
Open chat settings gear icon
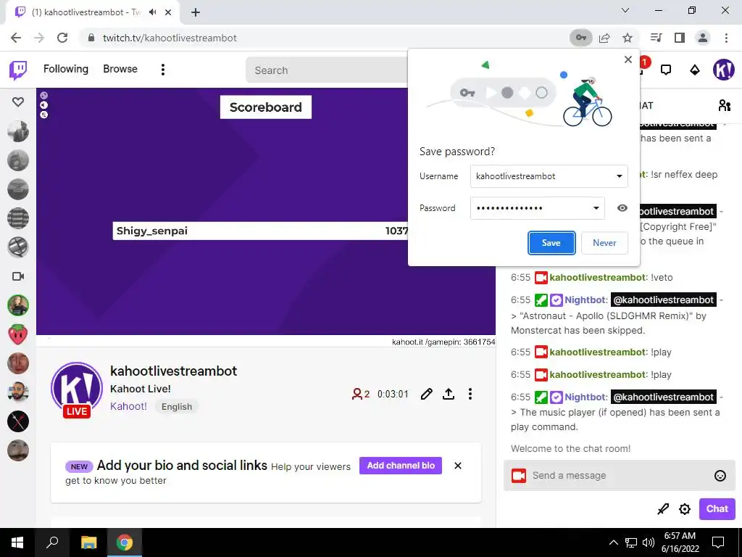685,509
